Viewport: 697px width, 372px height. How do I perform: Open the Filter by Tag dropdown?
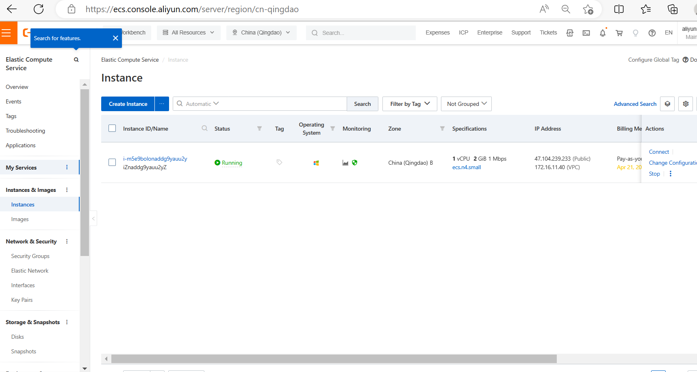pyautogui.click(x=409, y=104)
